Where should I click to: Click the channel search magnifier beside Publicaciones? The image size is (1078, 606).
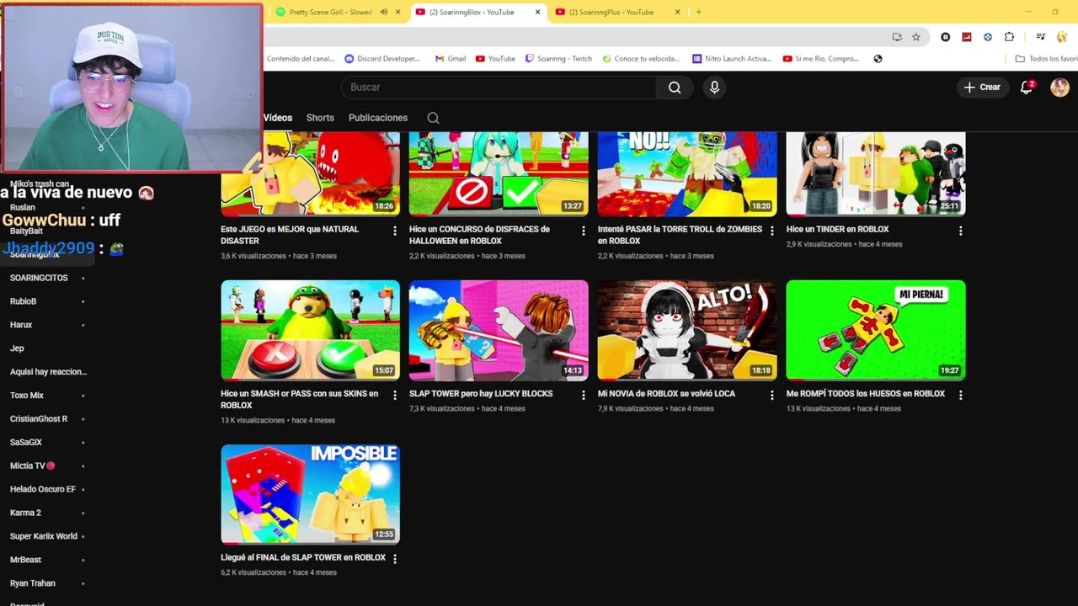433,118
